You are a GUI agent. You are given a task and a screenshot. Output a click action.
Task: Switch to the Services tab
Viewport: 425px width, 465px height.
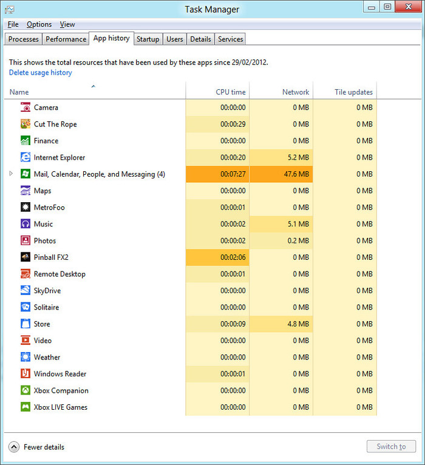(x=231, y=39)
